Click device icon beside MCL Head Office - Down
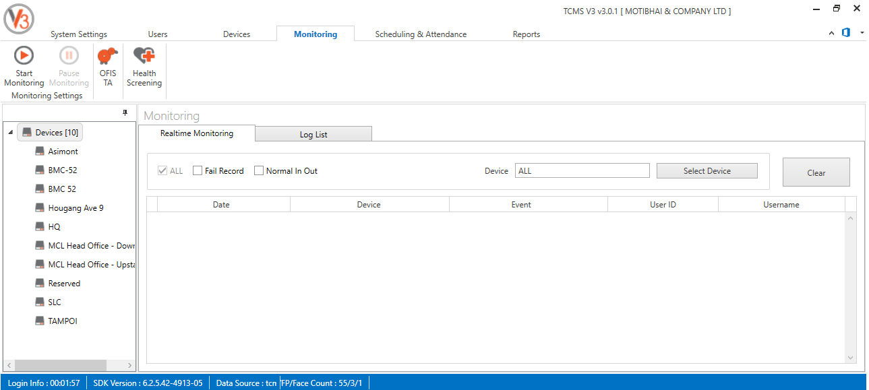This screenshot has height=390, width=869. coord(40,246)
